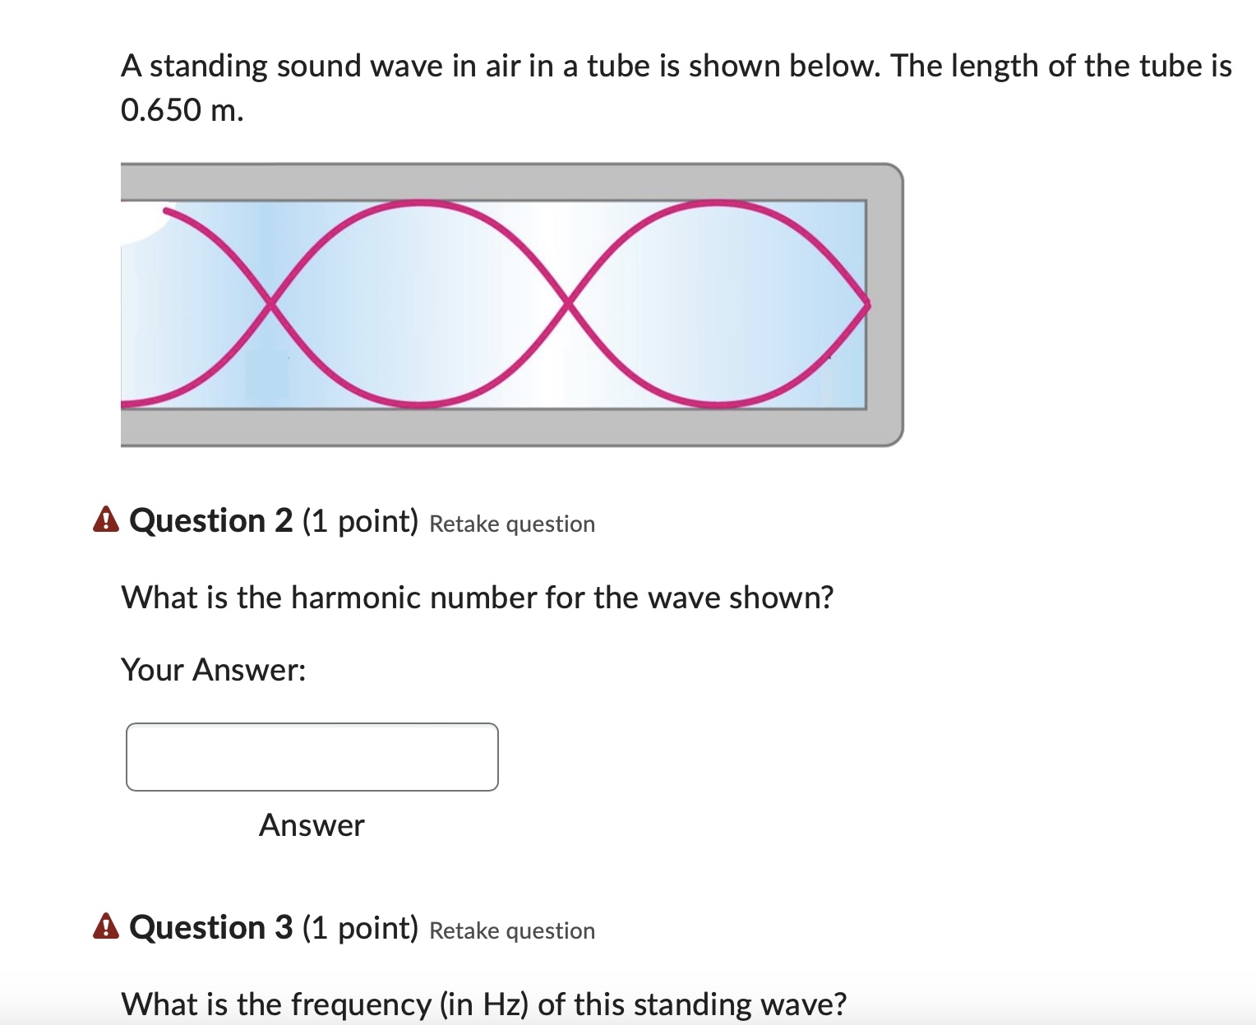Click the alert triangle next to harmonic question
The width and height of the screenshot is (1256, 1025).
click(x=105, y=519)
